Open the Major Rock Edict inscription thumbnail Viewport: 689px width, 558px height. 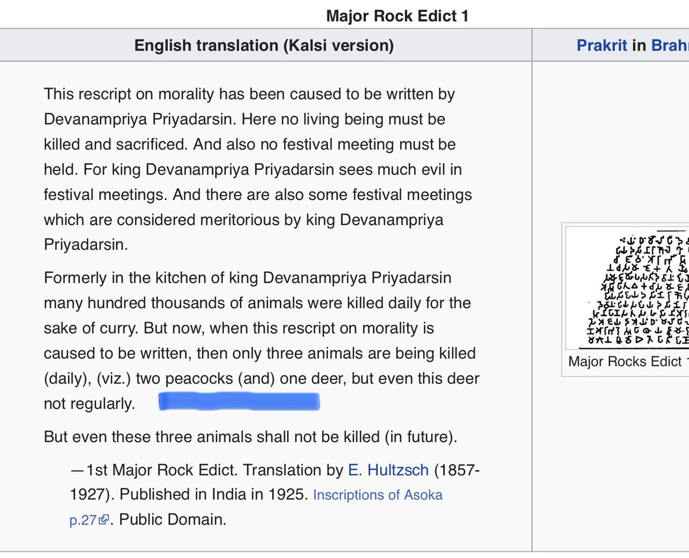pyautogui.click(x=628, y=288)
